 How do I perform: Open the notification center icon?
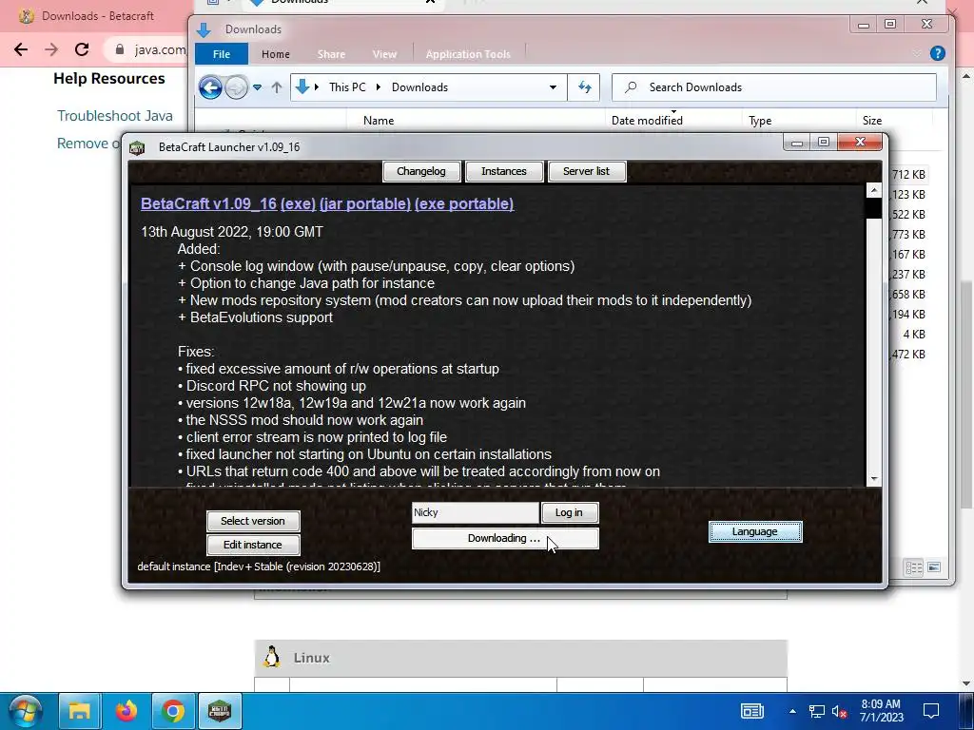[x=931, y=711]
